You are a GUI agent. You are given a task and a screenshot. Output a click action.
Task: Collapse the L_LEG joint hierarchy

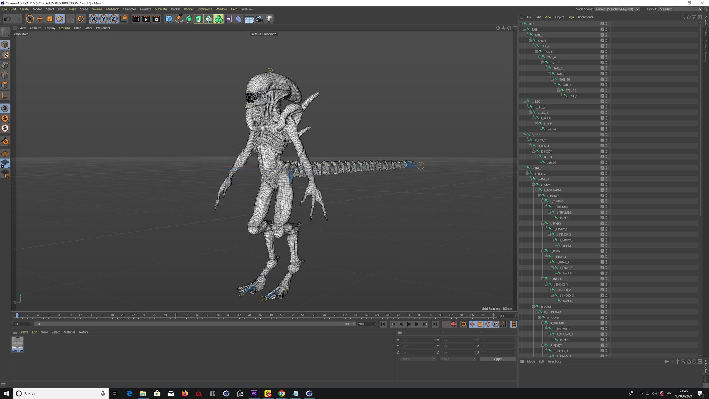click(x=524, y=101)
